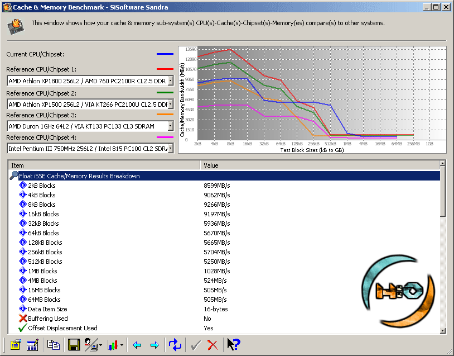Click info icon beside 512kB Blocks
The image size is (454, 356).
tap(22, 261)
